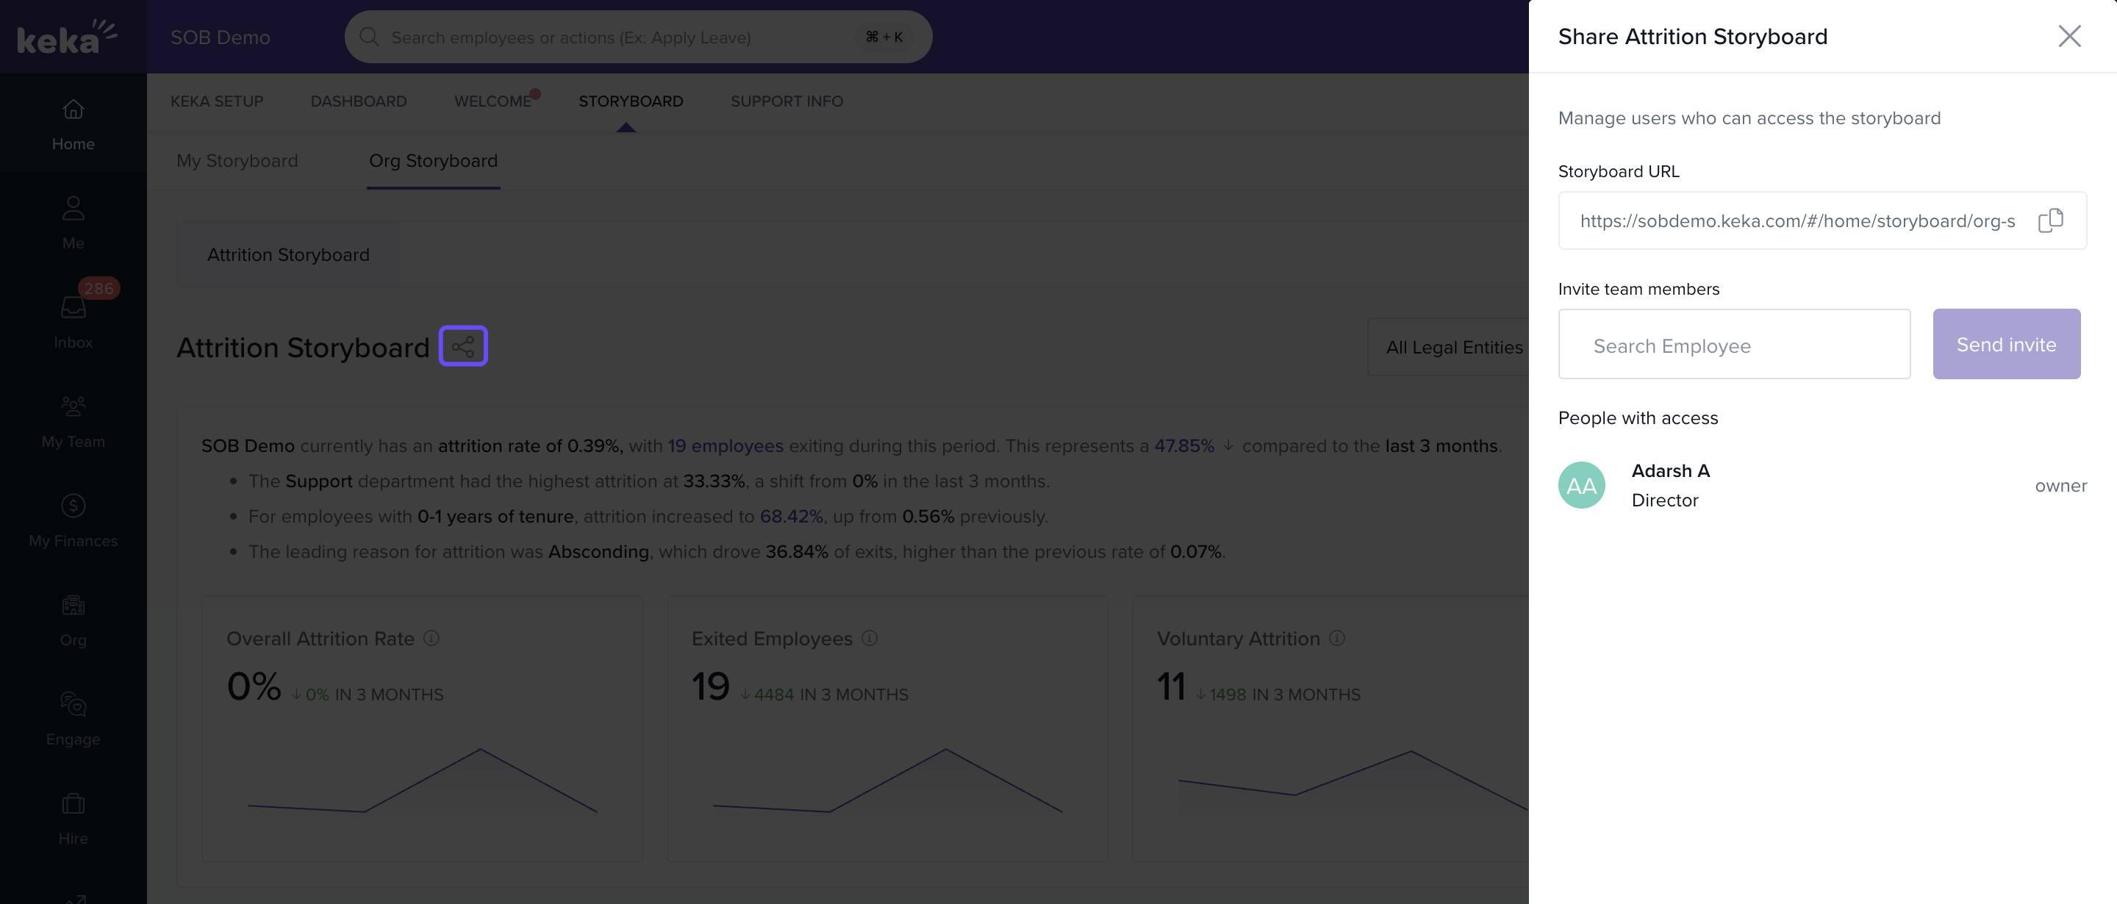Close the Share Attrition Storyboard panel

[x=2068, y=35]
